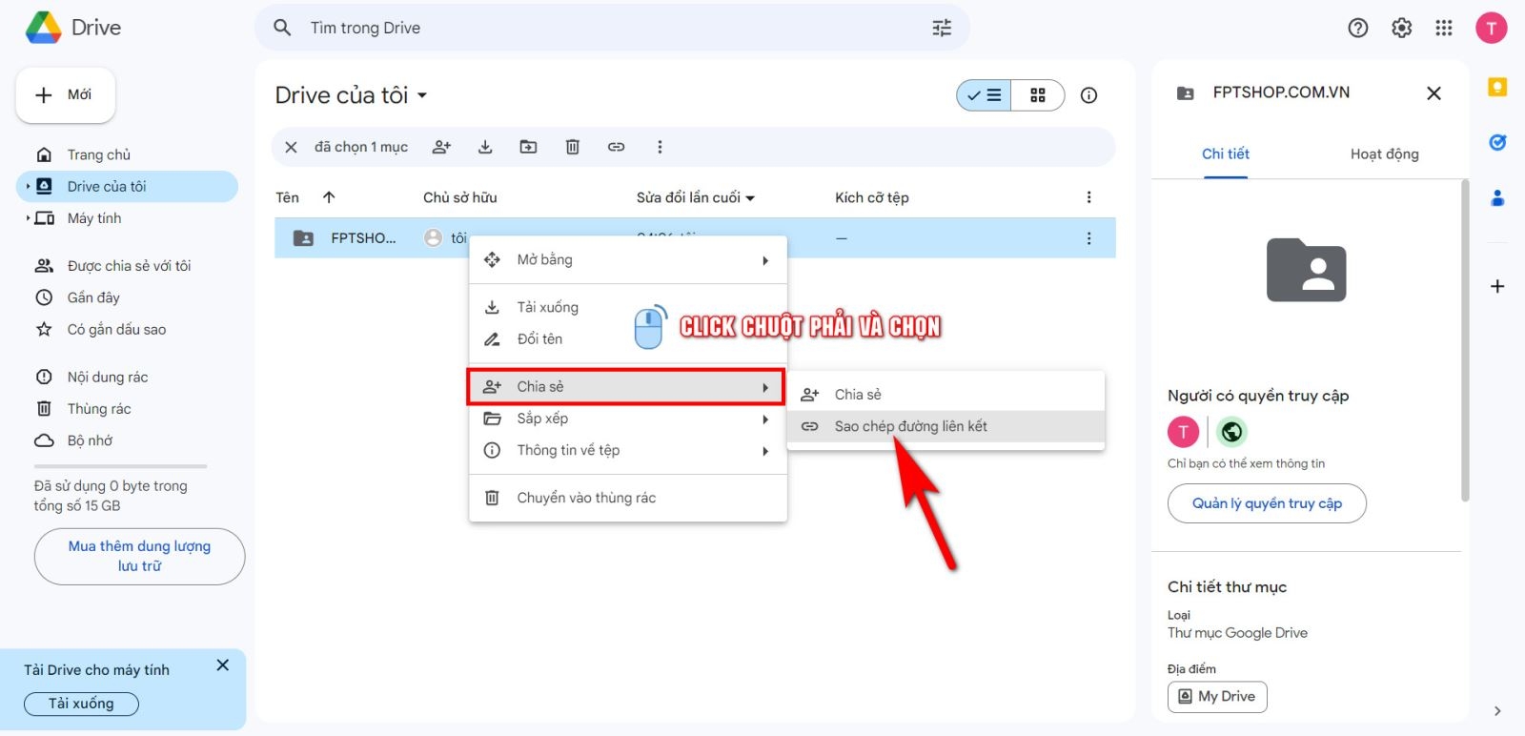This screenshot has width=1525, height=736.
Task: Close the FPTSHOP.COM.VN details panel
Action: (x=1433, y=93)
